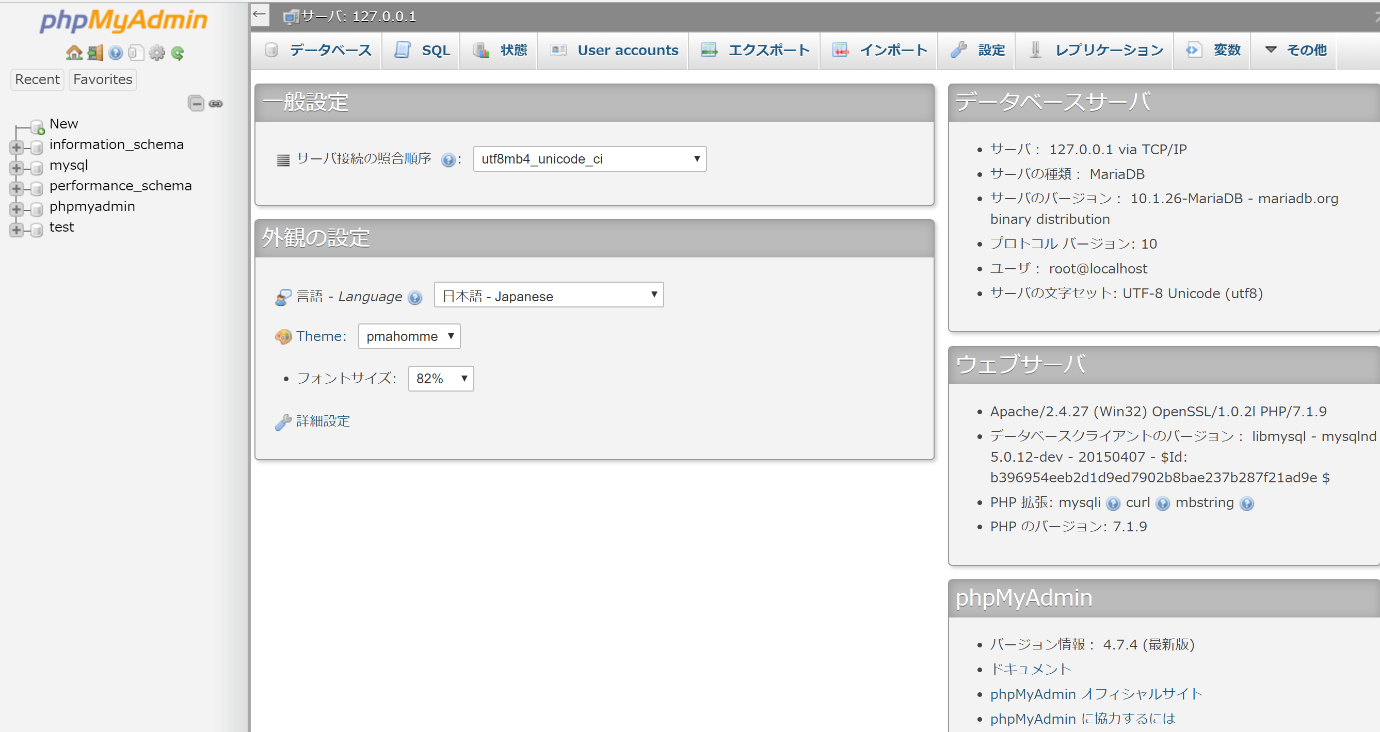Open the User accounts tab
This screenshot has width=1380, height=732.
pyautogui.click(x=614, y=51)
